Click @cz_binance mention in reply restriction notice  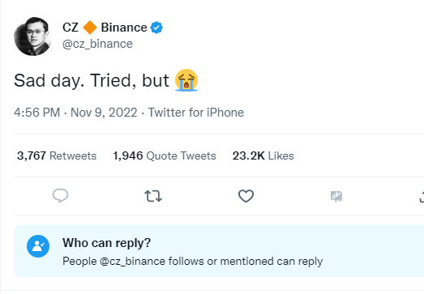click(132, 262)
